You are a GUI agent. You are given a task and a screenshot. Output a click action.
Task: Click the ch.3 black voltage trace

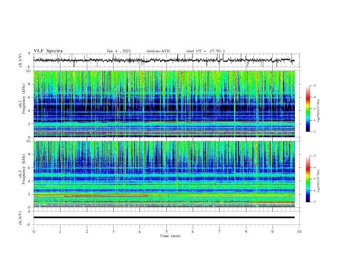pos(164,218)
